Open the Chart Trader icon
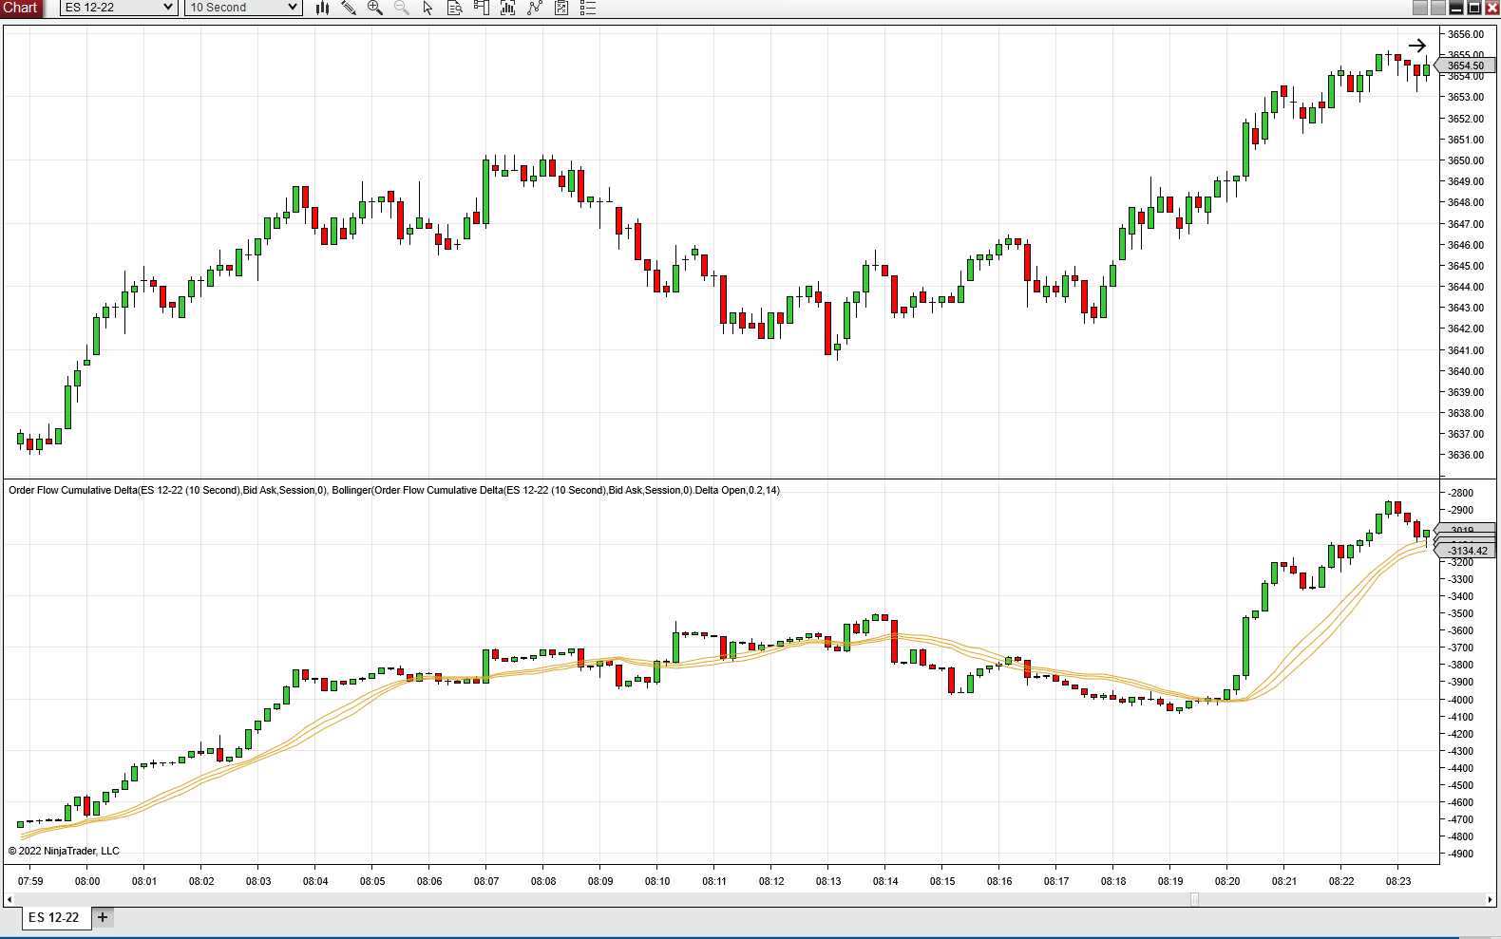This screenshot has width=1501, height=939. click(x=482, y=8)
